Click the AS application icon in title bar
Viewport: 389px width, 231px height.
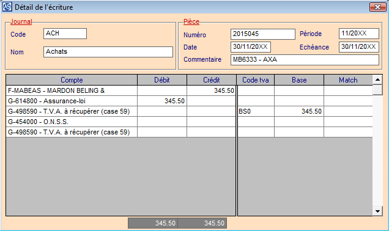7,7
